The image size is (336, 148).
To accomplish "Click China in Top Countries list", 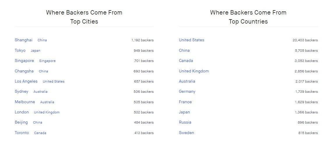I will [184, 51].
